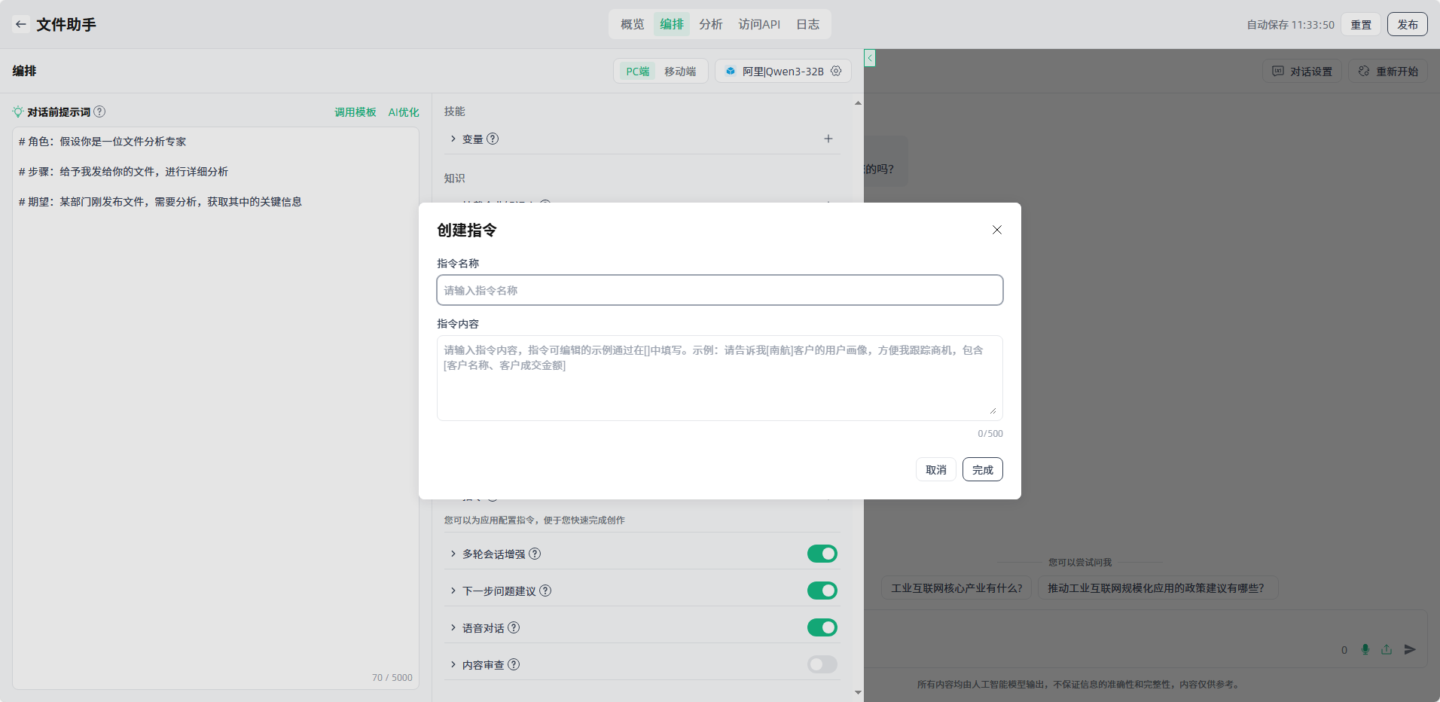Image resolution: width=1440 pixels, height=702 pixels.
Task: Collapse the preview panel with green arrow
Action: click(x=870, y=58)
